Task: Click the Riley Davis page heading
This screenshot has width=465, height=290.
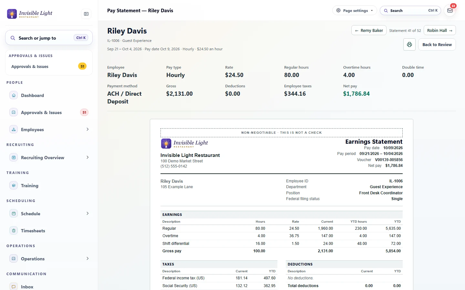Action: tap(127, 31)
